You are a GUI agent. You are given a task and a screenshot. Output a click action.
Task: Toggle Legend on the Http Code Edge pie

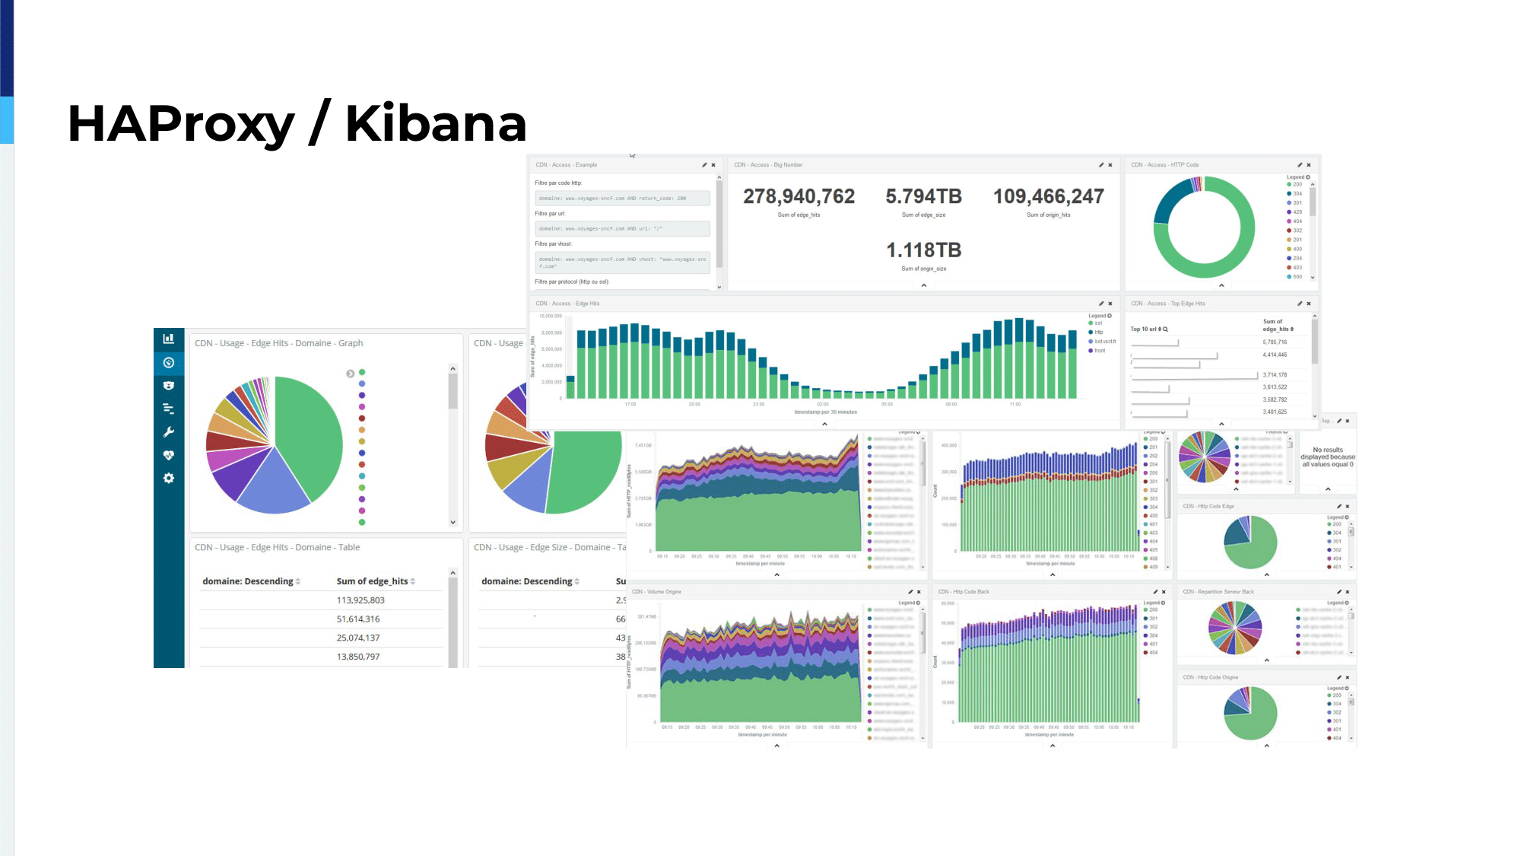pos(1338,517)
